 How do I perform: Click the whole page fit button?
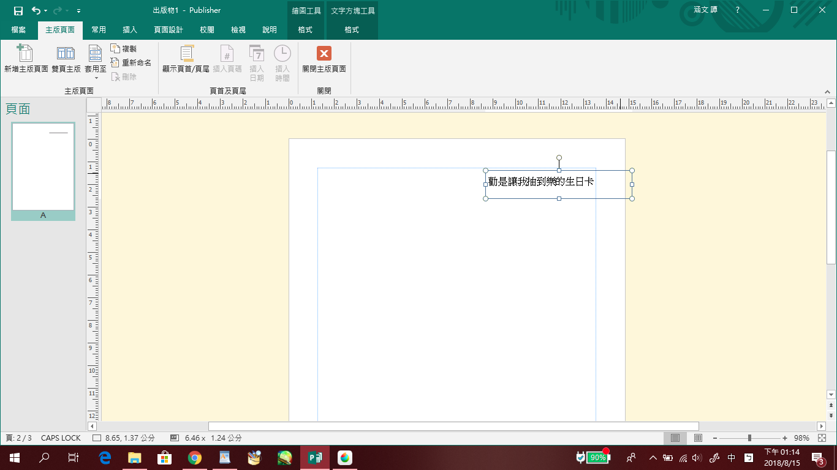[822, 438]
